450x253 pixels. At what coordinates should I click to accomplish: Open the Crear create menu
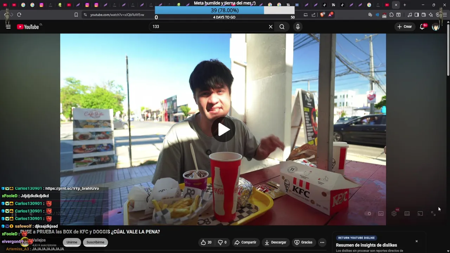[x=404, y=27]
